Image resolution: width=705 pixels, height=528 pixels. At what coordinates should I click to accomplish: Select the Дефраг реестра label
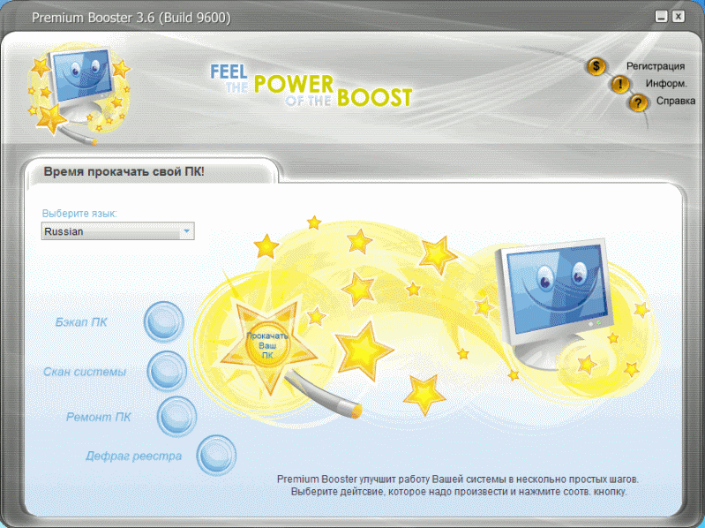click(133, 456)
